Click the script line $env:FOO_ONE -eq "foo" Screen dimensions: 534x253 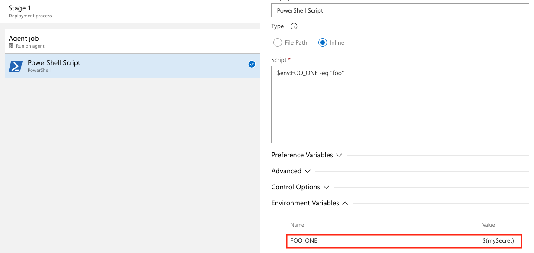310,73
